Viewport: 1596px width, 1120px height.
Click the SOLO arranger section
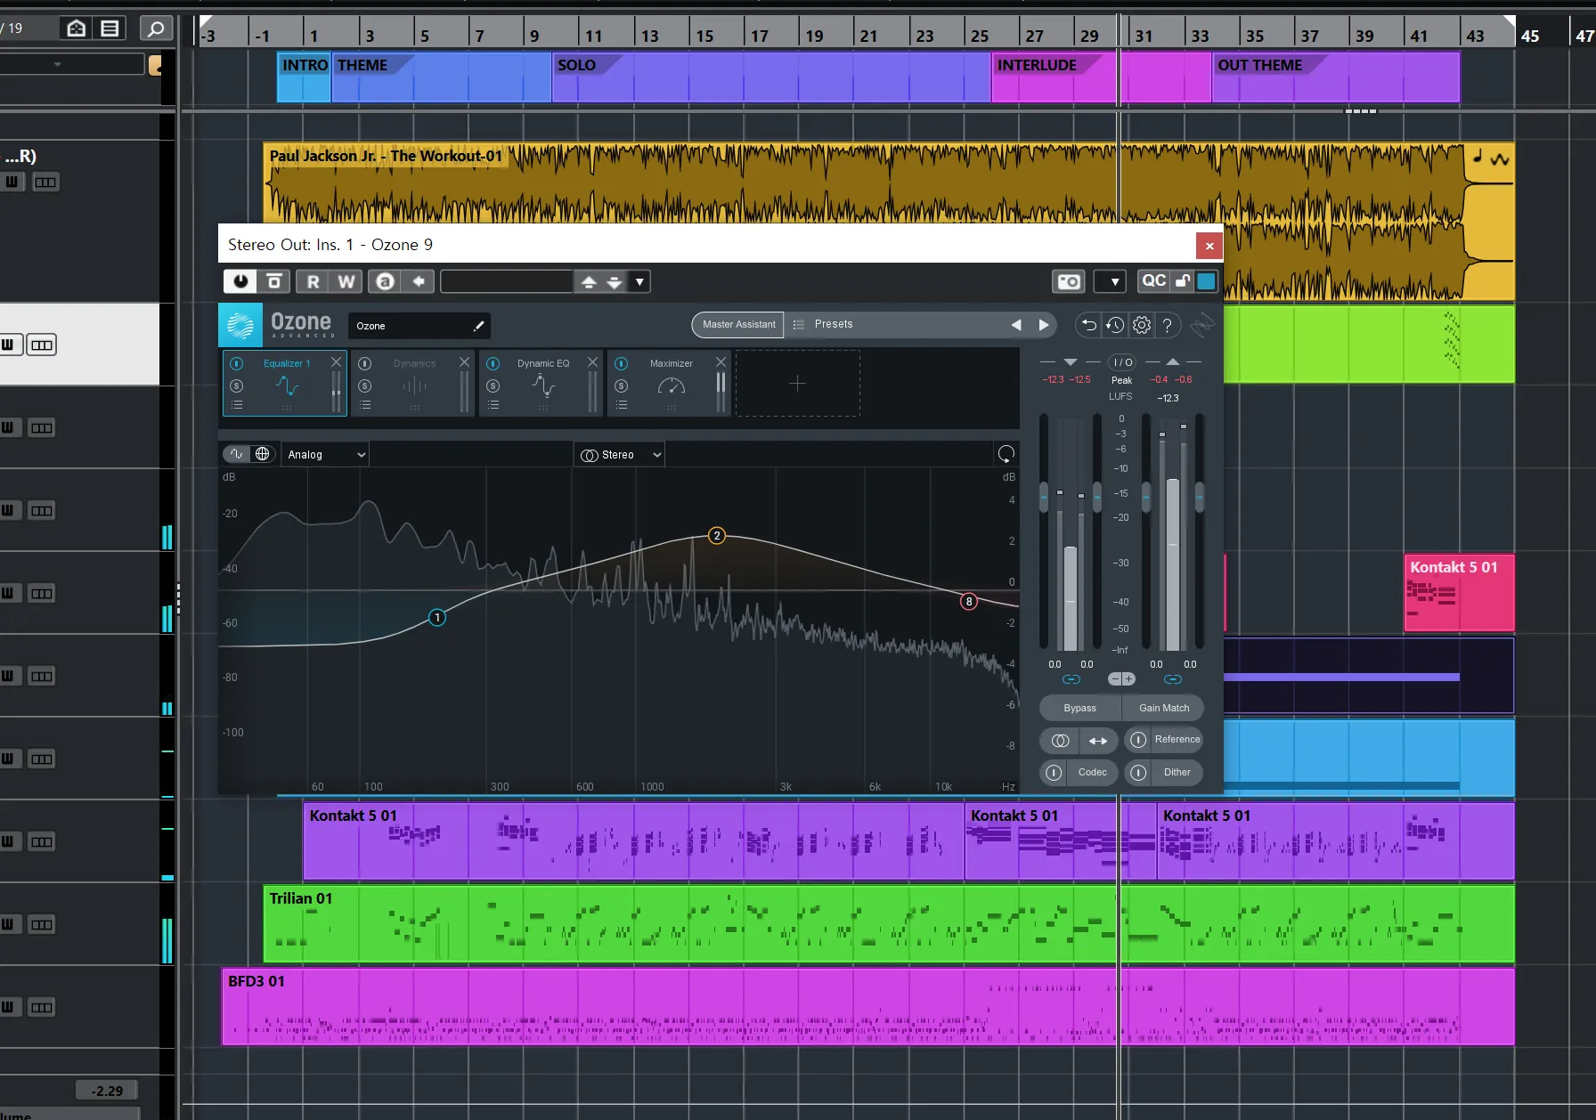[771, 77]
